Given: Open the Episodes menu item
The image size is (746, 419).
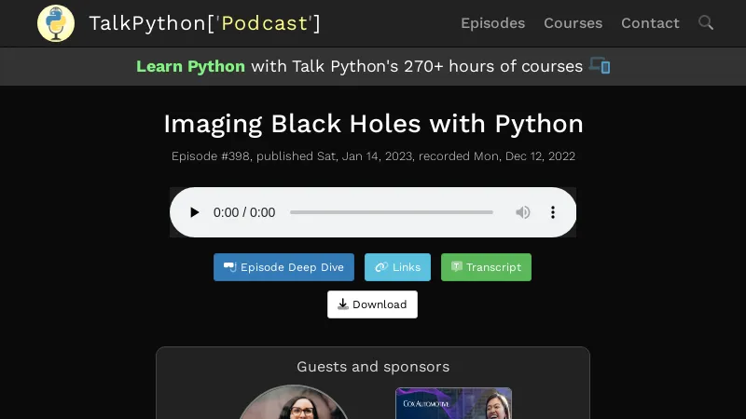Looking at the screenshot, I should 492,23.
